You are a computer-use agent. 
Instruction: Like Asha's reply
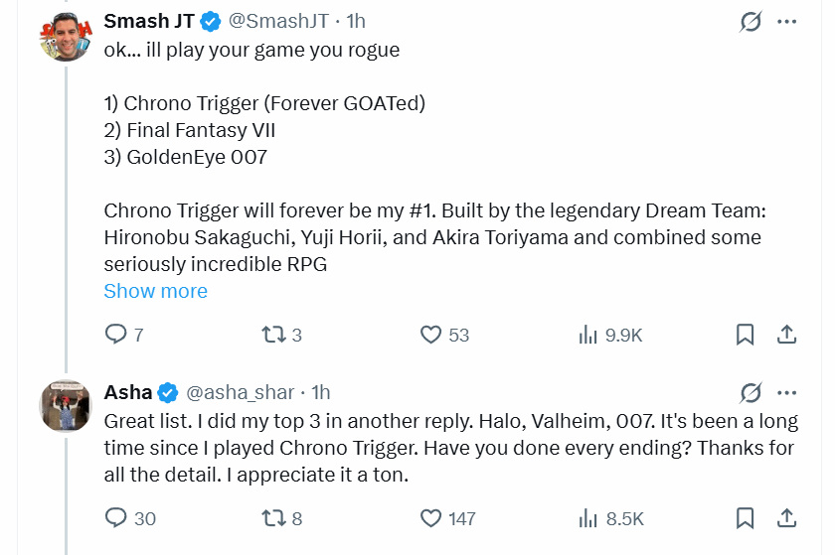430,517
